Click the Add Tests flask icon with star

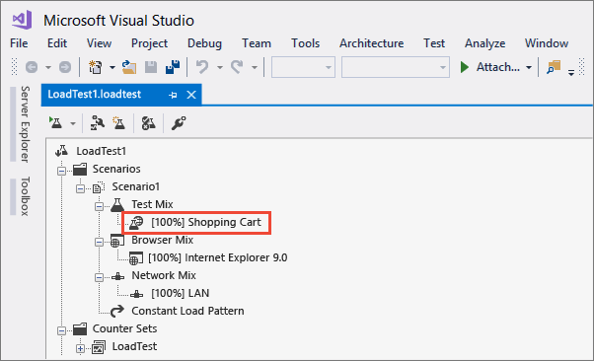tap(119, 122)
